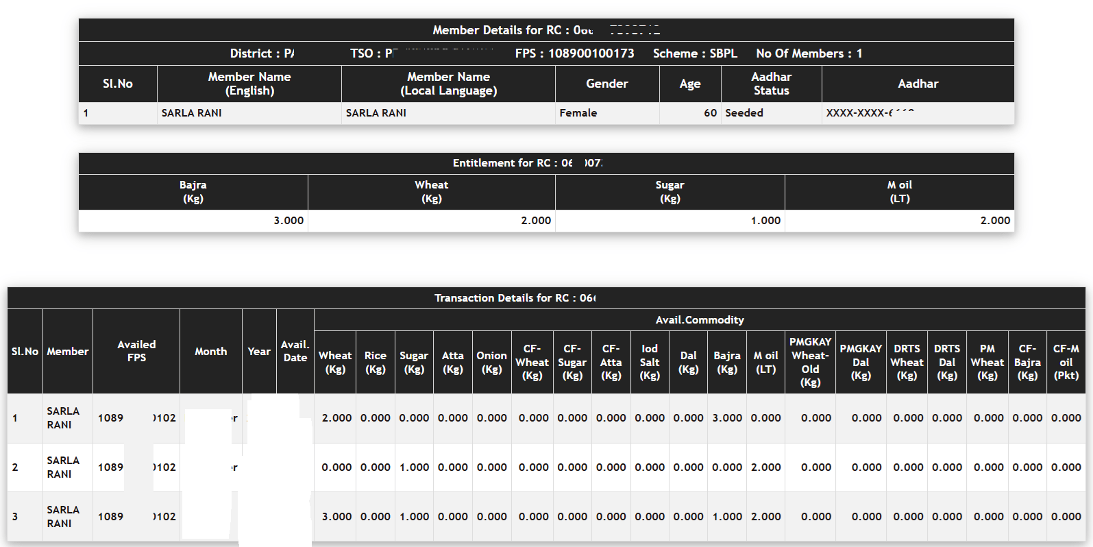The height and width of the screenshot is (547, 1093).
Task: Select the Wheat entitlement value 2.000
Action: [536, 221]
